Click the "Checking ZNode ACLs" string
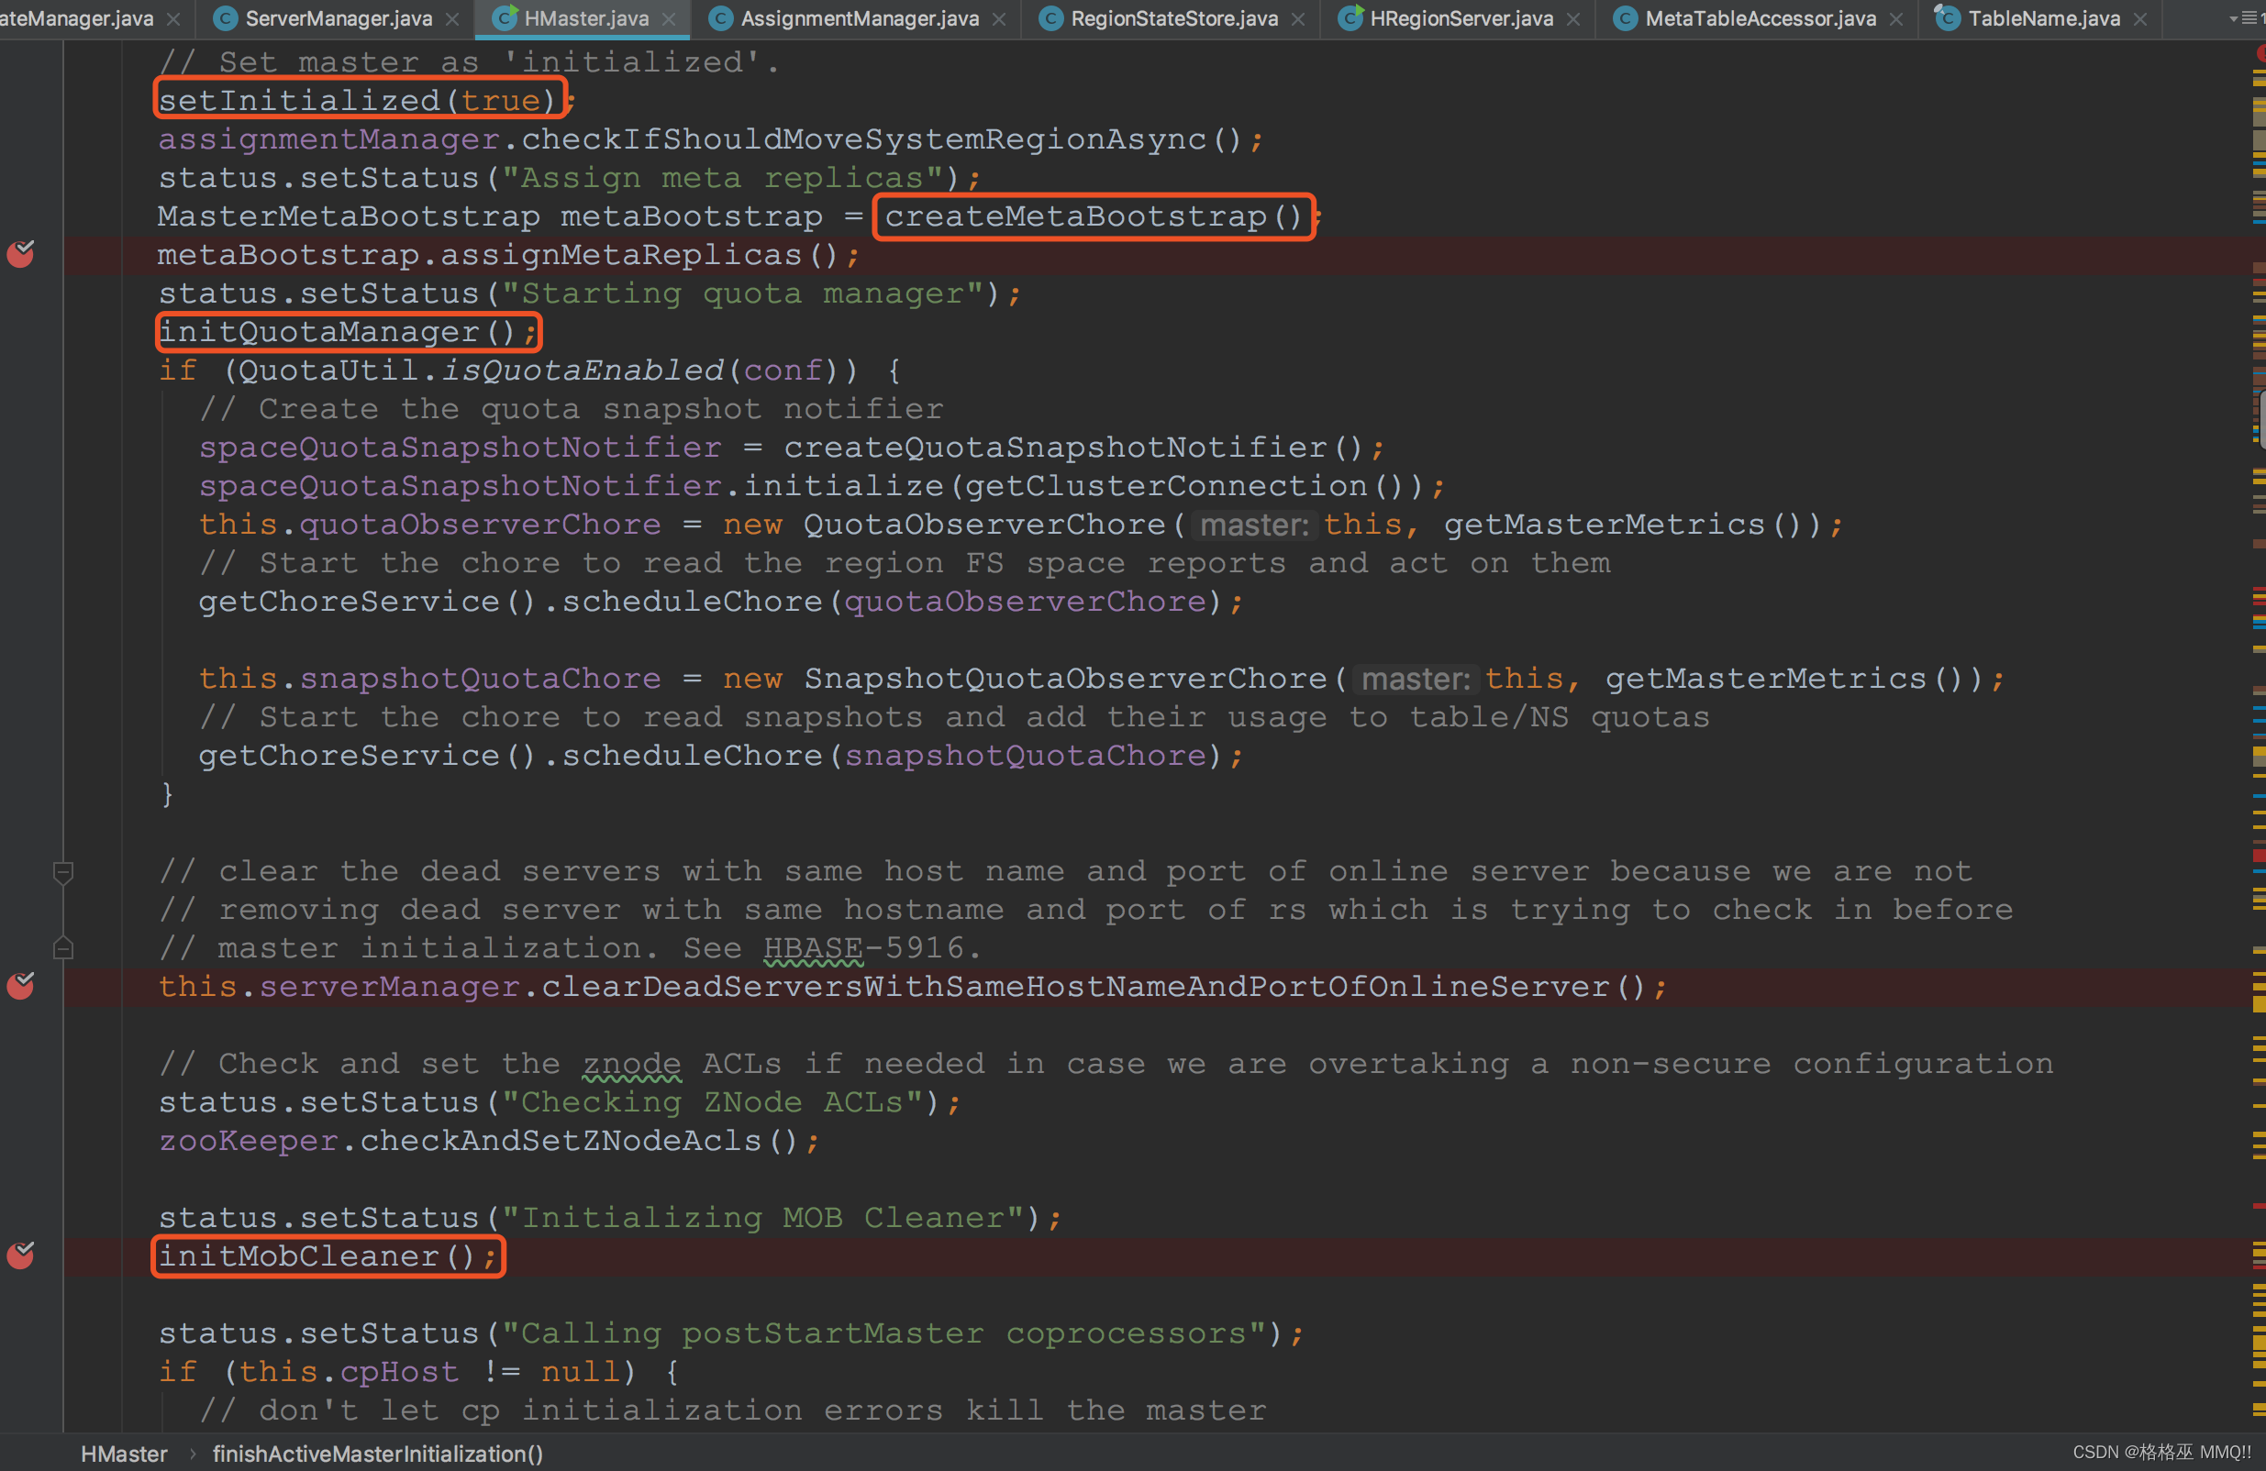2266x1471 pixels. point(712,1101)
